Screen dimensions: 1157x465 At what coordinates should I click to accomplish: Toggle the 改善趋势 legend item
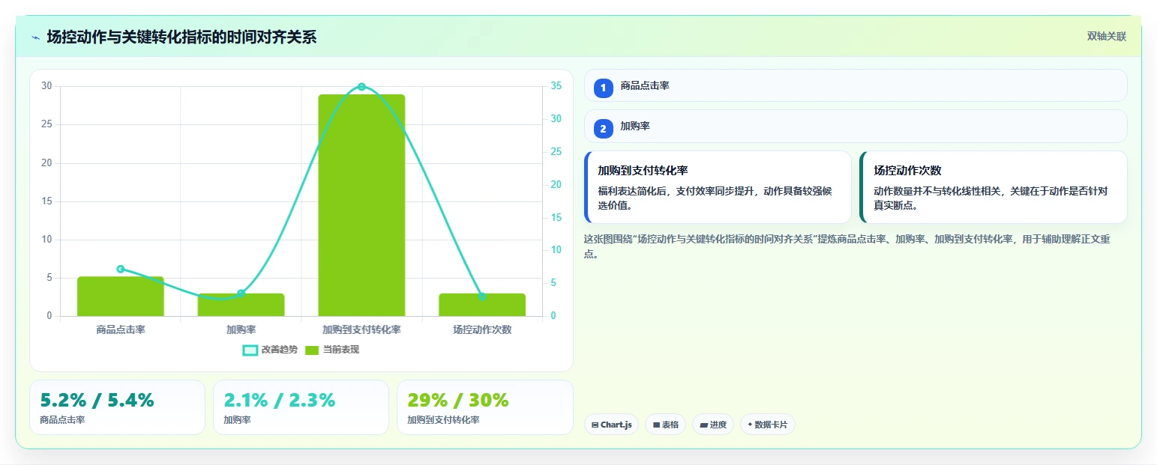coord(270,350)
